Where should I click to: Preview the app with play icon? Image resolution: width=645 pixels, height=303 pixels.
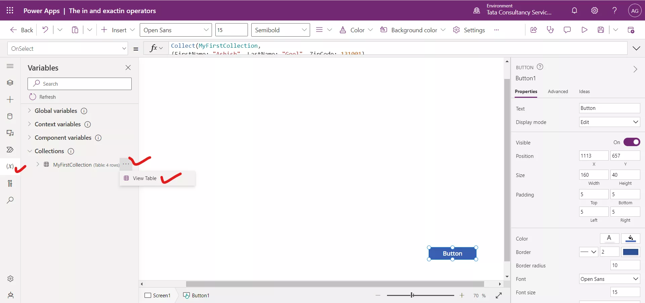(584, 30)
